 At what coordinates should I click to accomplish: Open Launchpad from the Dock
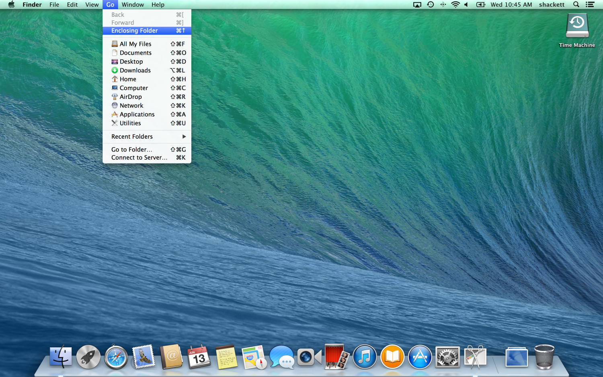pos(88,357)
